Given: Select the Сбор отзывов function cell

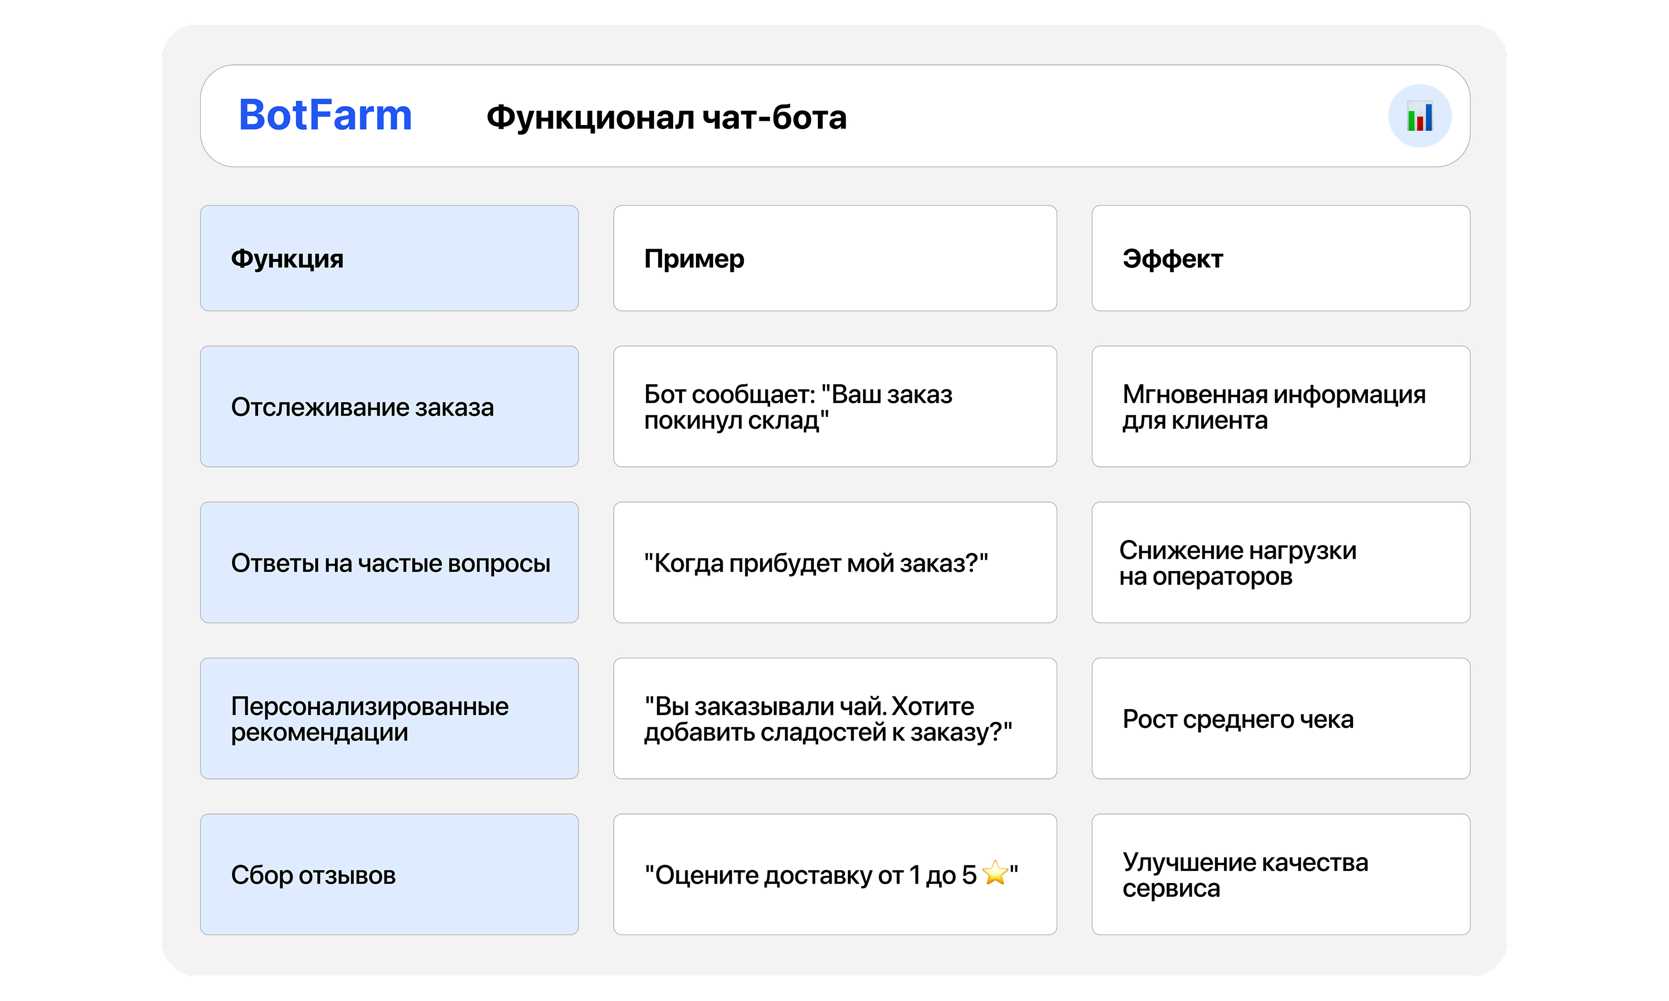Looking at the screenshot, I should pos(388,874).
